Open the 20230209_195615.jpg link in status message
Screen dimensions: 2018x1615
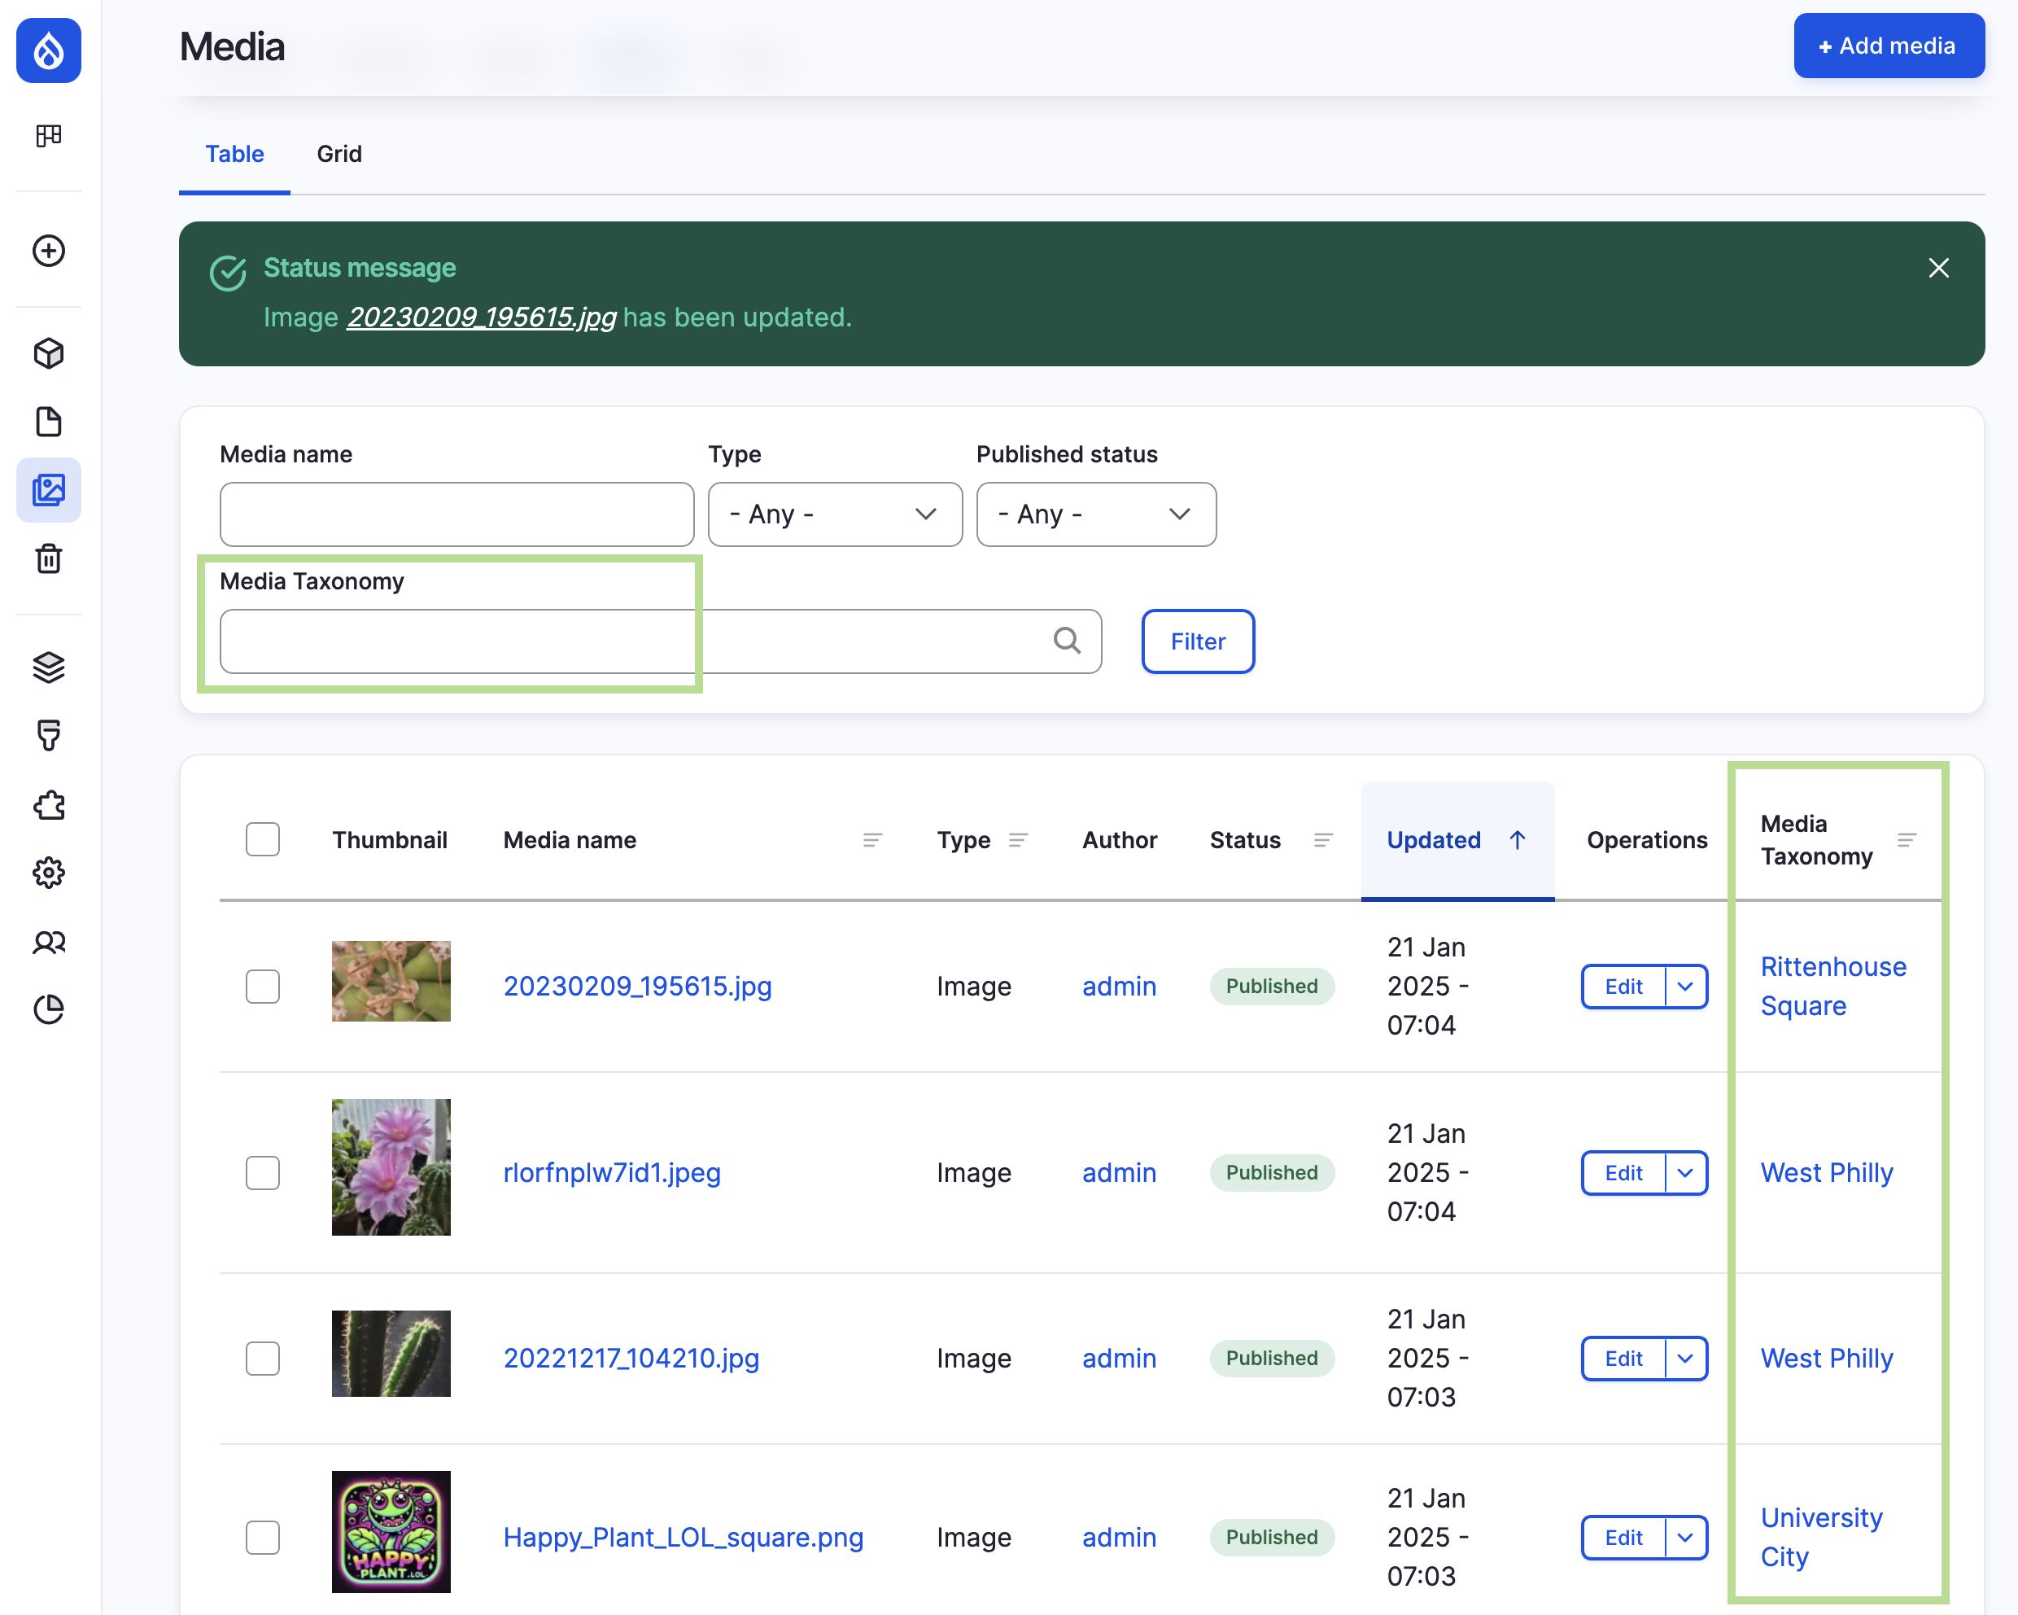tap(481, 317)
